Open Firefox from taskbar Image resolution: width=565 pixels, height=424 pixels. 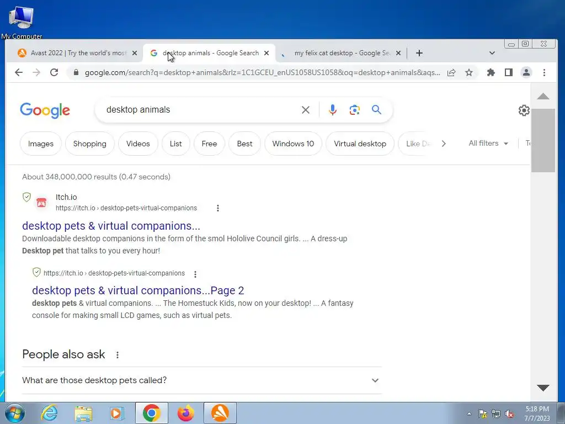(x=186, y=413)
